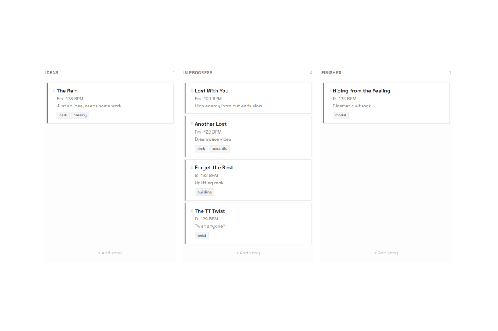The image size is (498, 331).
Task: Click the orange status stripe on Lost With You
Action: (186, 98)
